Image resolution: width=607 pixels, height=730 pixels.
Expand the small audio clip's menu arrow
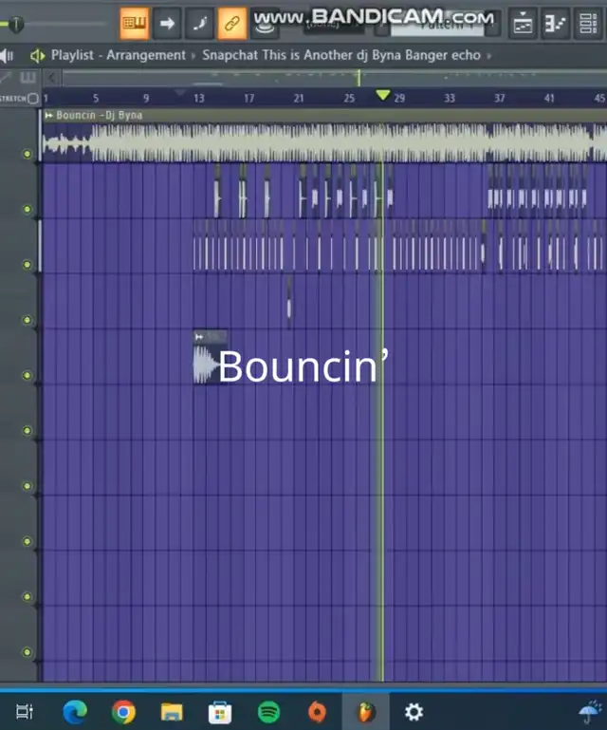coord(199,337)
